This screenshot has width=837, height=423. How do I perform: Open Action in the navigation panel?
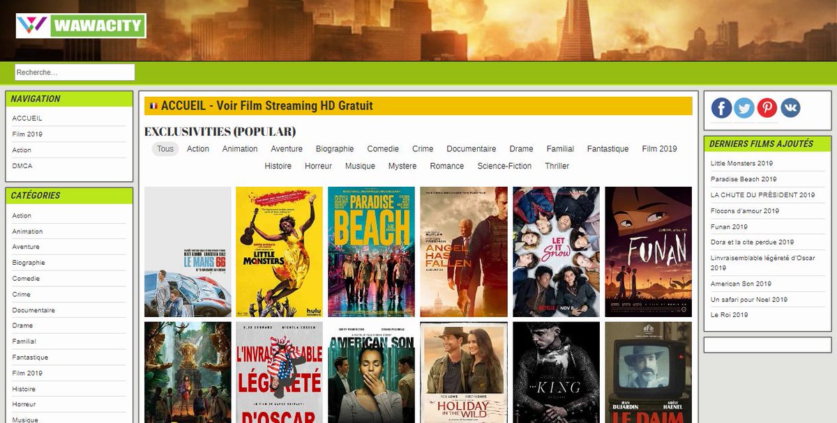pyautogui.click(x=22, y=151)
